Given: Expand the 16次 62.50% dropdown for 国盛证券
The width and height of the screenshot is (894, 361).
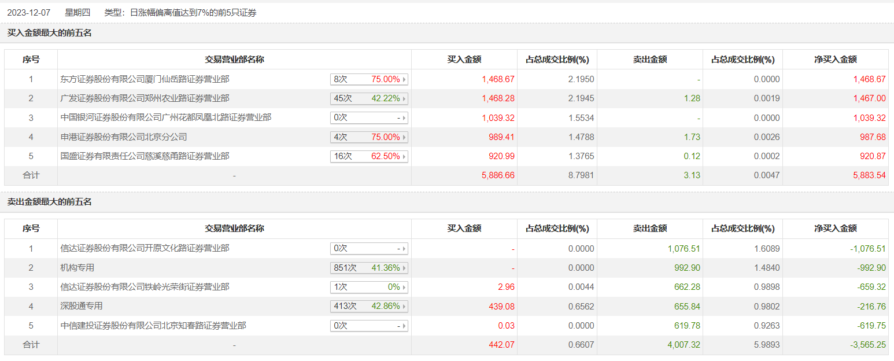Looking at the screenshot, I should (369, 156).
